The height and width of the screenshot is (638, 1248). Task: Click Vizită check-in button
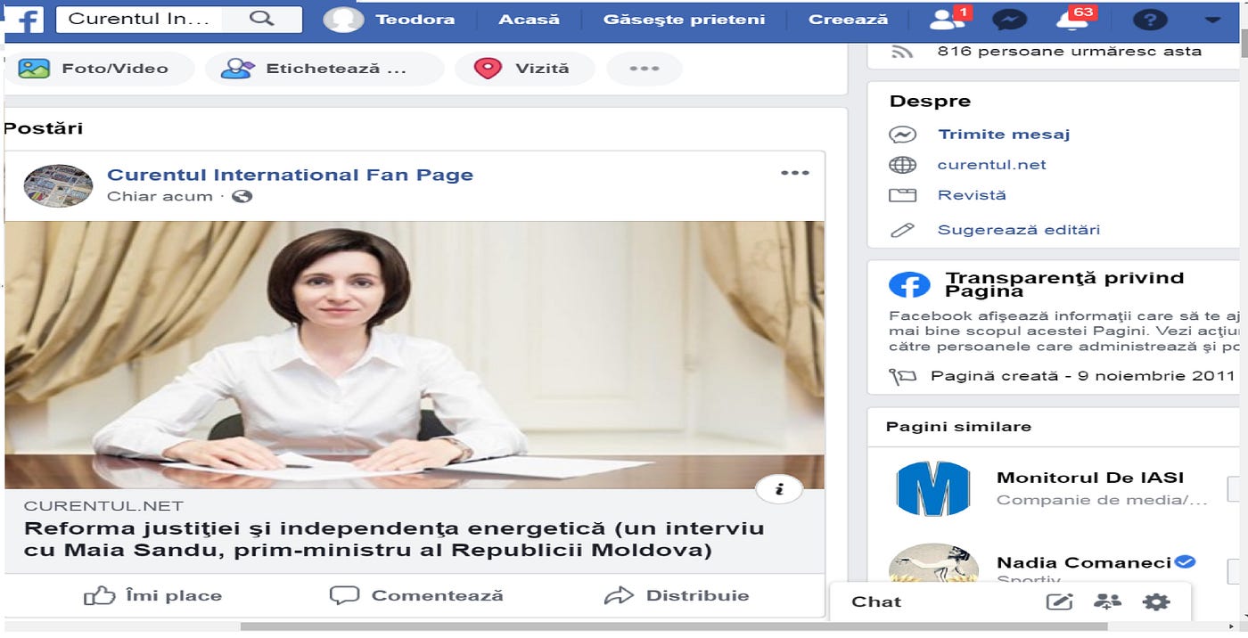(524, 68)
